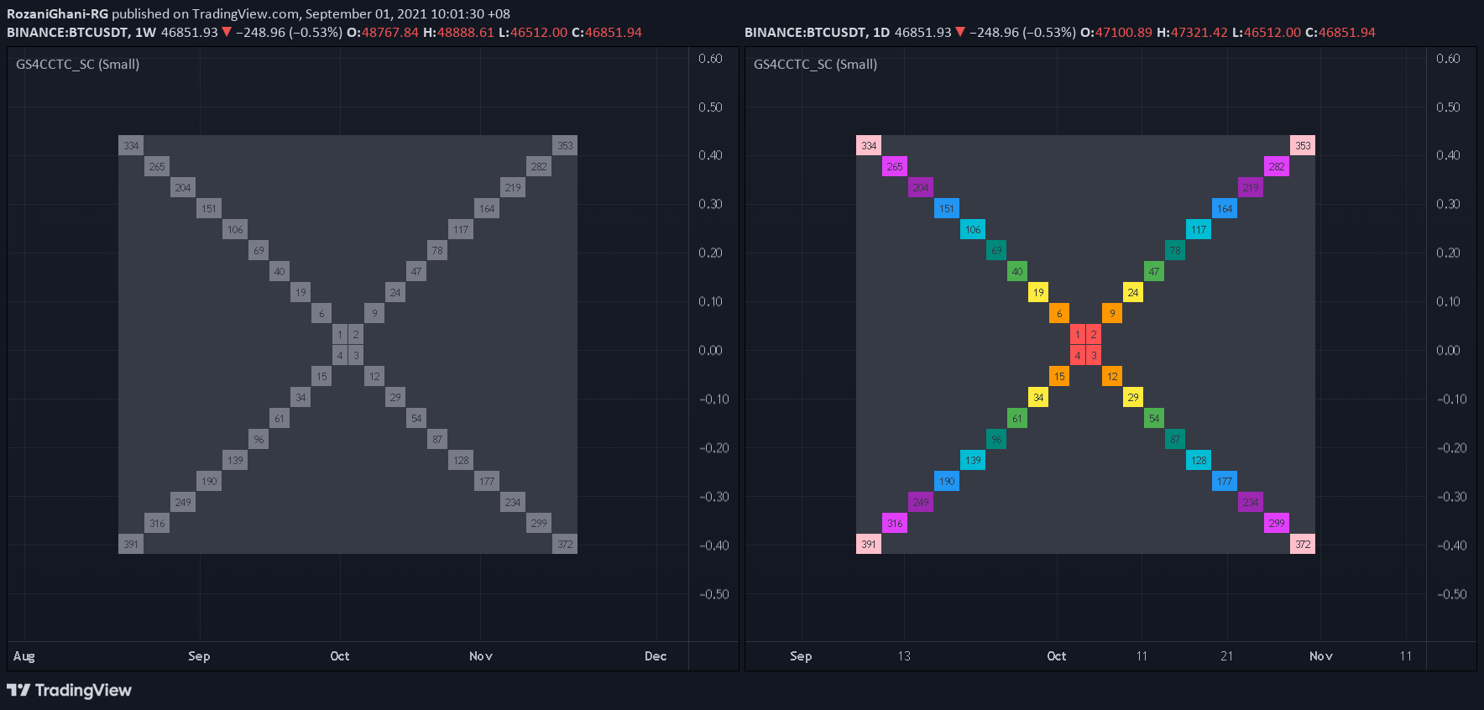
Task: Open the RozaniGhani-RG author name
Action: [x=57, y=13]
